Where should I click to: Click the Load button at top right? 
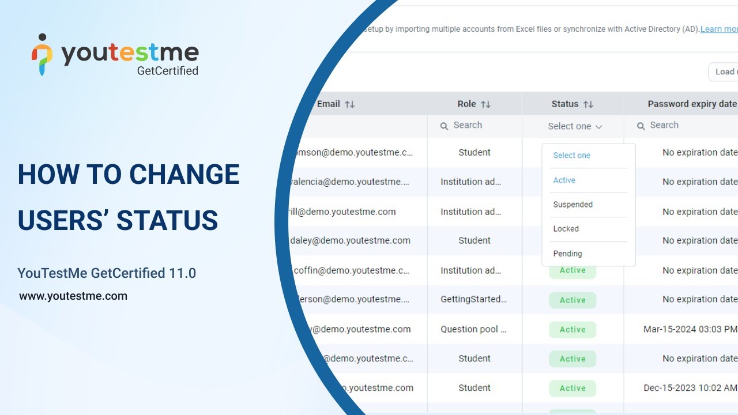pos(724,71)
